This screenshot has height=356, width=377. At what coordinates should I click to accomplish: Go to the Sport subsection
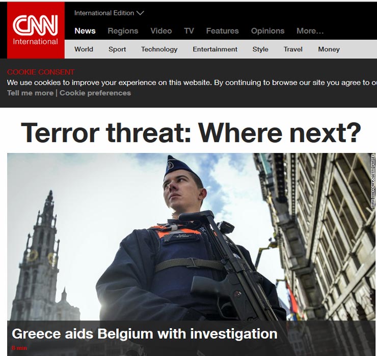[x=117, y=49]
